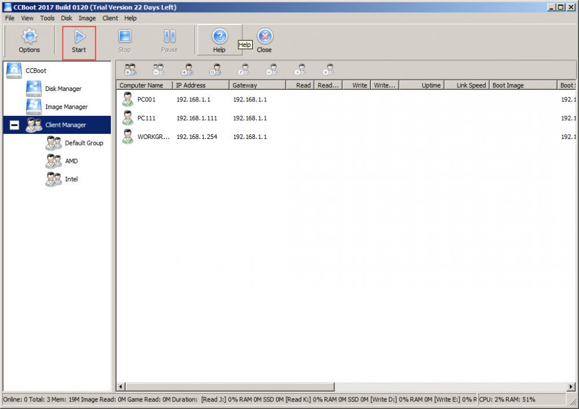Screen dimensions: 579x409
Task: Click the CPU and RAM status bar entry
Action: pos(507,399)
